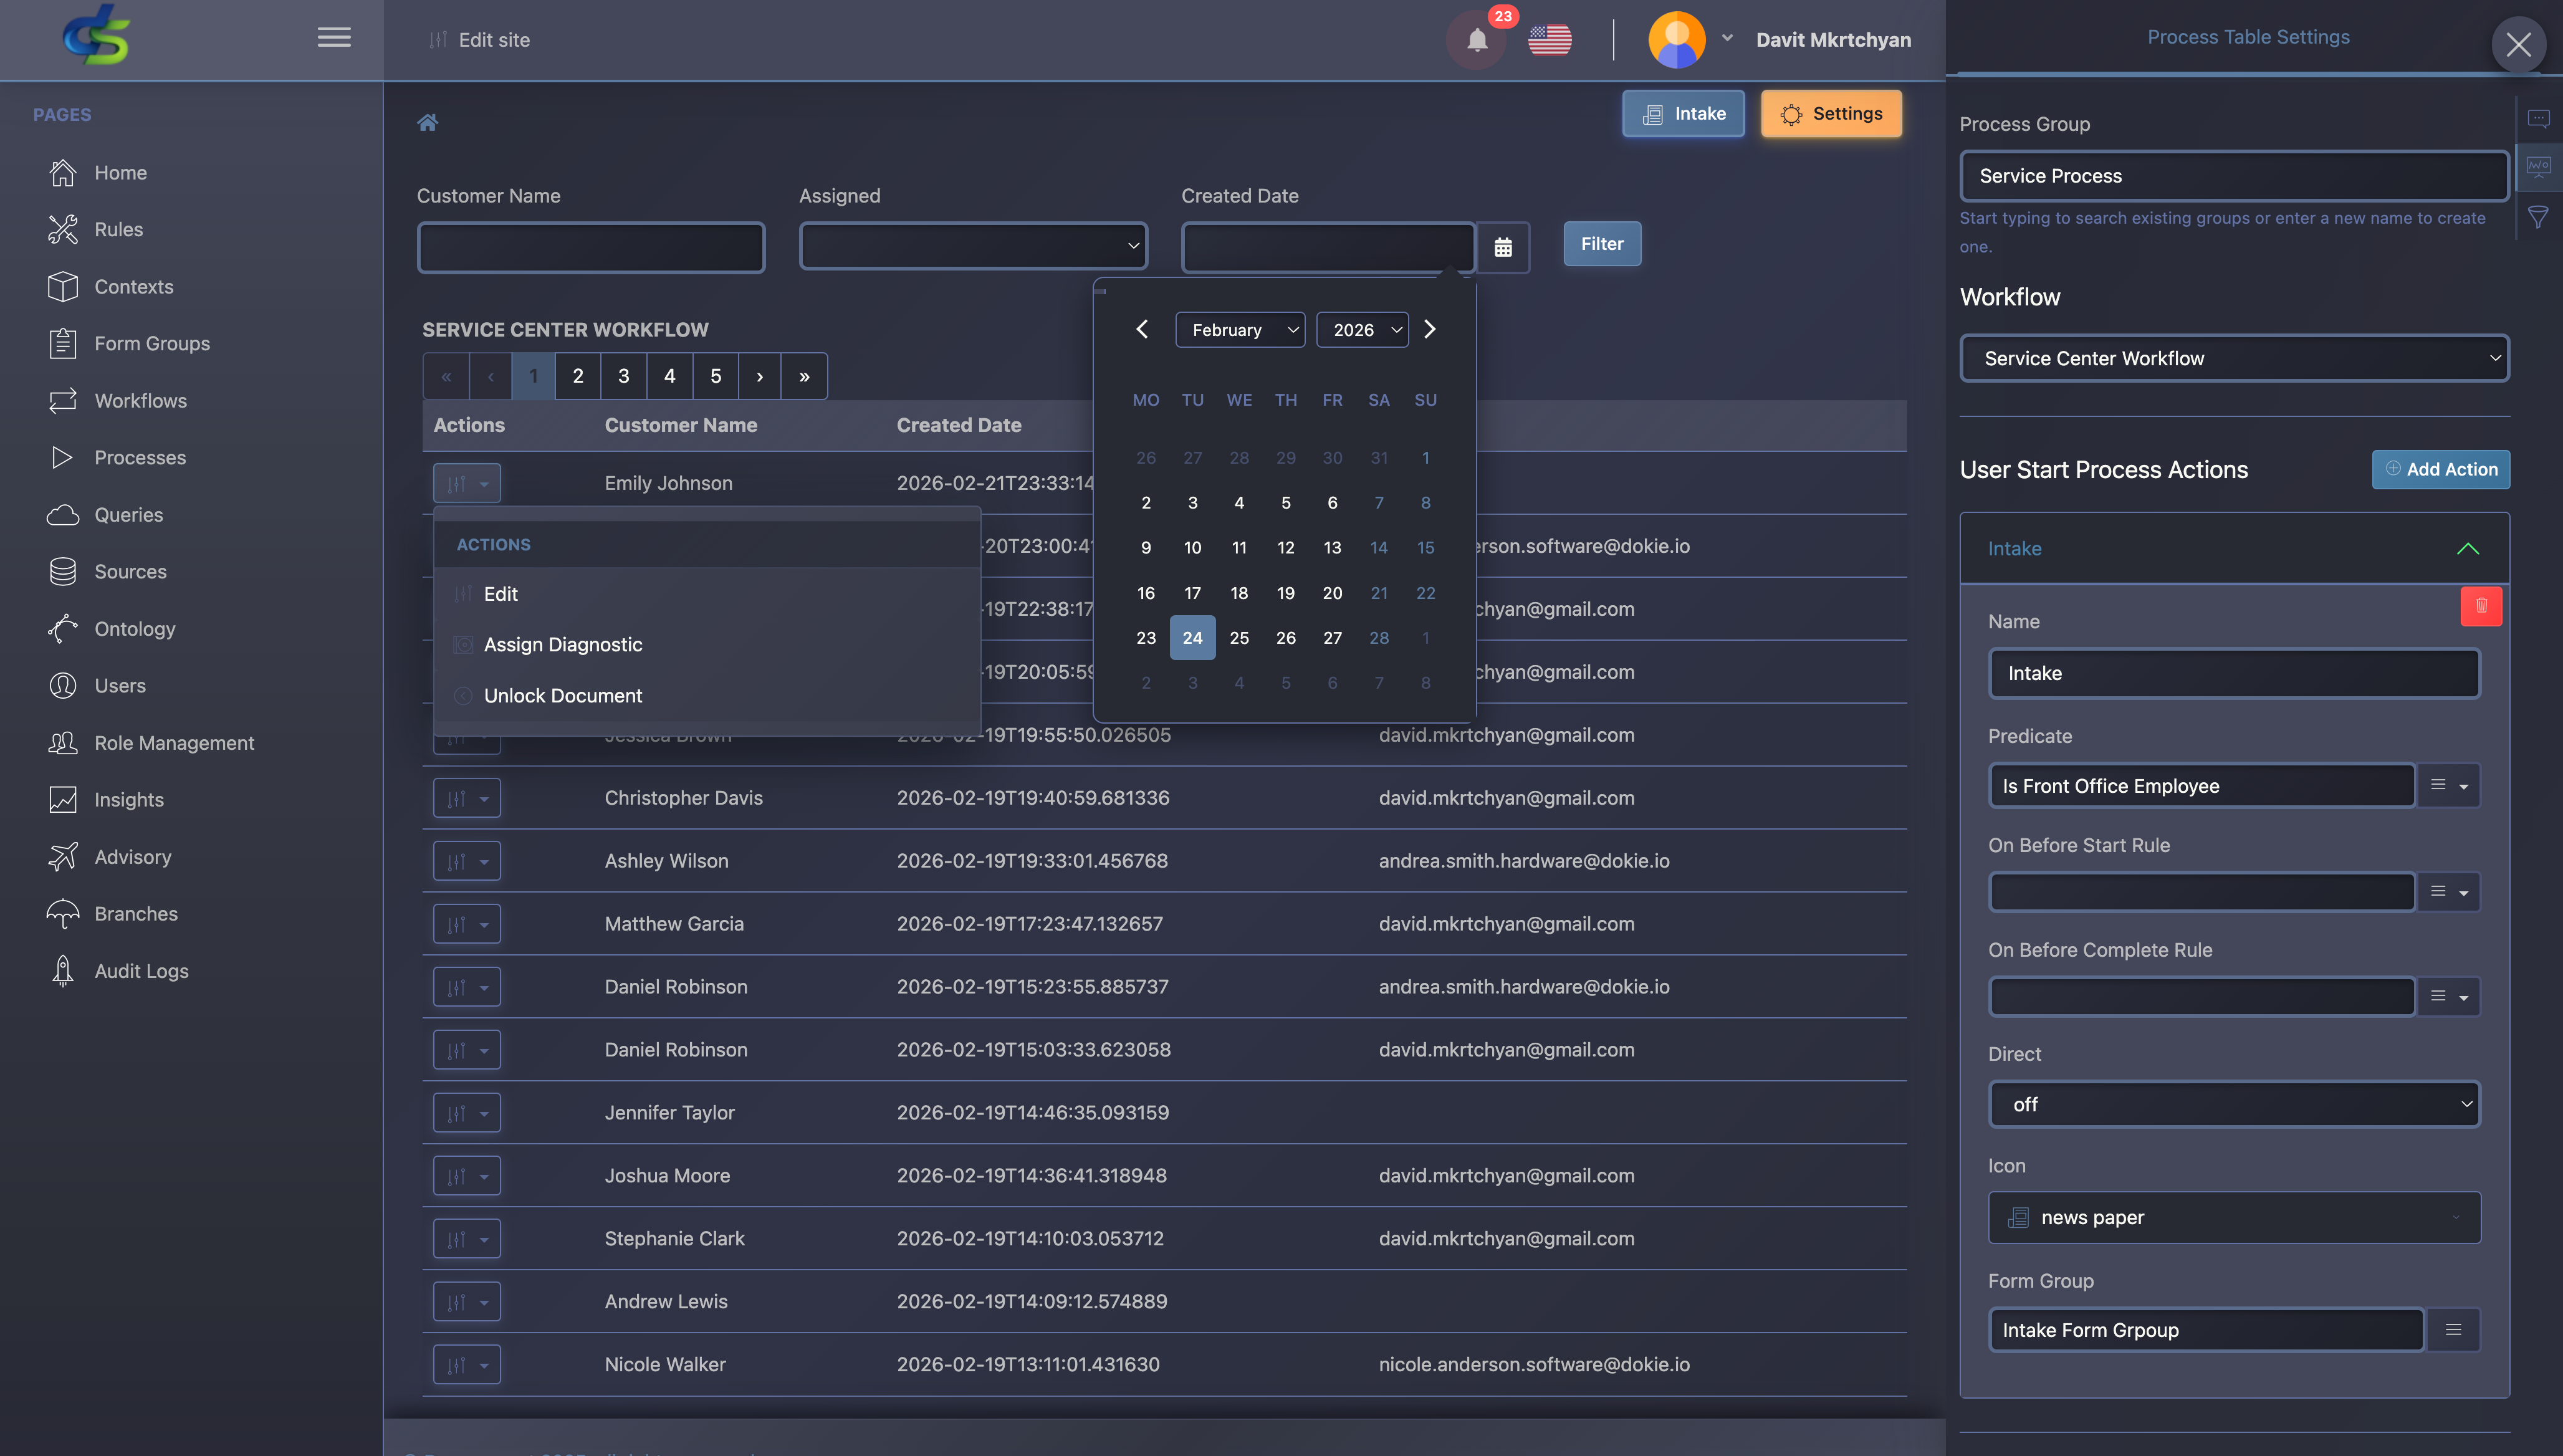Click the notification bell icon
2563x1456 pixels.
(1476, 40)
